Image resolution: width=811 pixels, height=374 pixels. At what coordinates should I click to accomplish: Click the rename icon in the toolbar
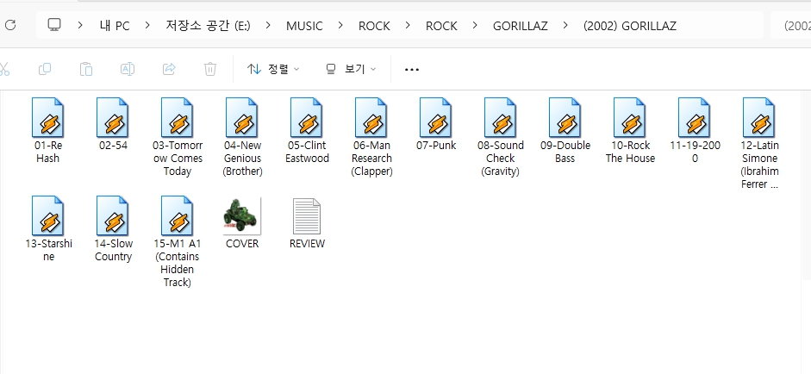128,69
